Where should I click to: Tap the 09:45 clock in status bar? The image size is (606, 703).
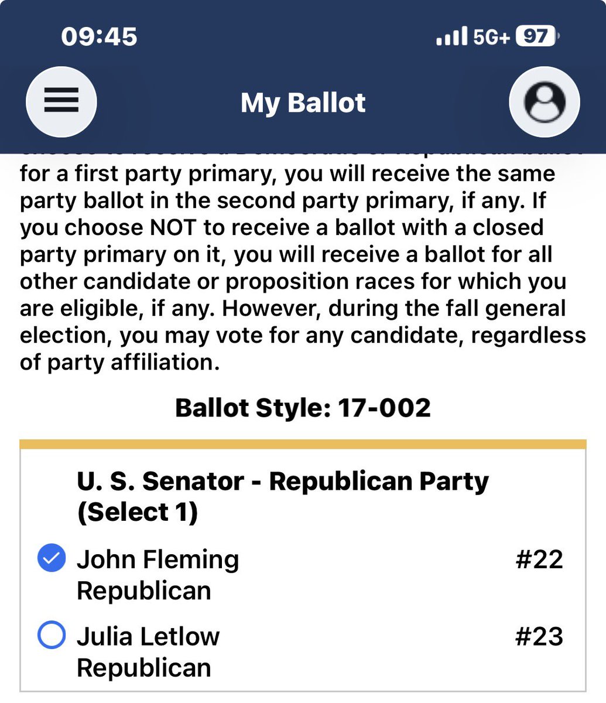[99, 37]
